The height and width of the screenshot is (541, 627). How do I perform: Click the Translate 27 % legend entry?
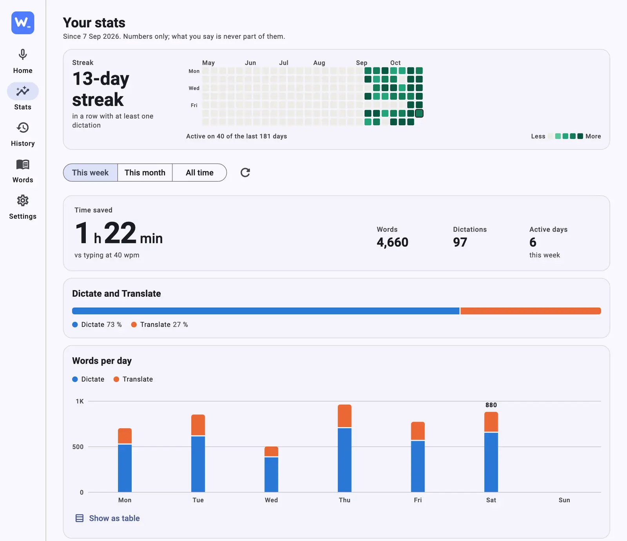pyautogui.click(x=159, y=325)
